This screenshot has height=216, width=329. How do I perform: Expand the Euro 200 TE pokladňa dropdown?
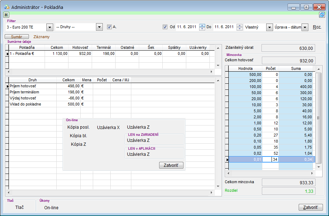[50, 27]
